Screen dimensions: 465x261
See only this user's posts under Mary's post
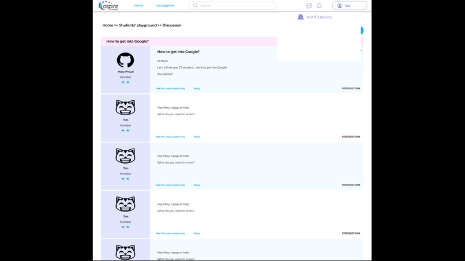(170, 88)
